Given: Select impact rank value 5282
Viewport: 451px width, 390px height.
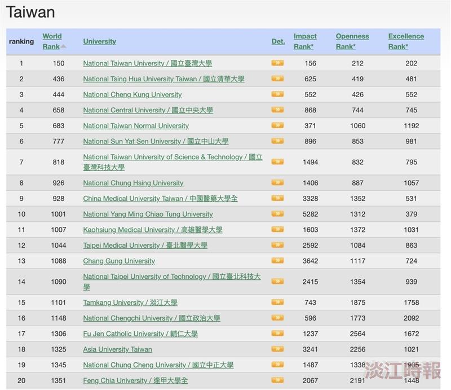Looking at the screenshot, I should click(310, 214).
